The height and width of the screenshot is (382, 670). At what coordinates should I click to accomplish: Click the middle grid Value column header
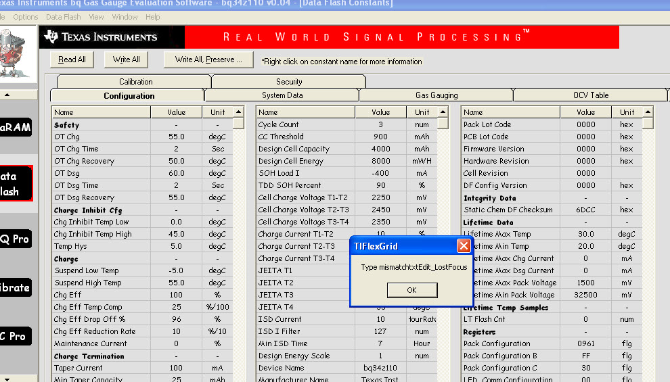click(380, 112)
